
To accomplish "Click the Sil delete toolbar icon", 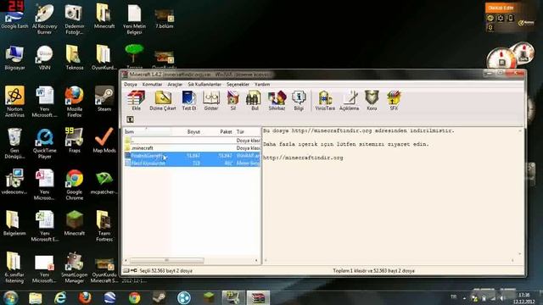I will coord(233,100).
